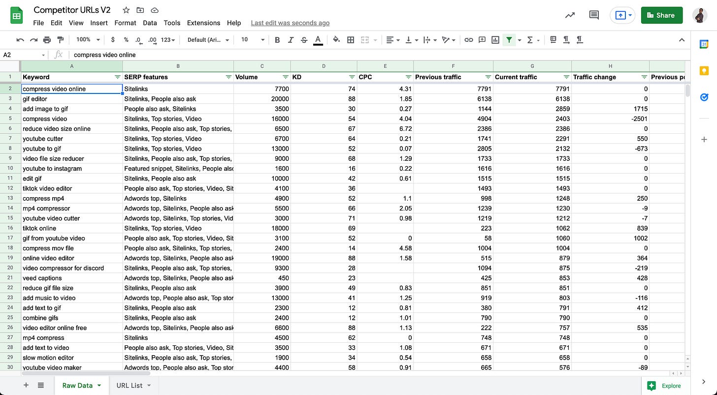Open the Borders tool
Viewport: 717px width, 395px height.
pos(351,40)
